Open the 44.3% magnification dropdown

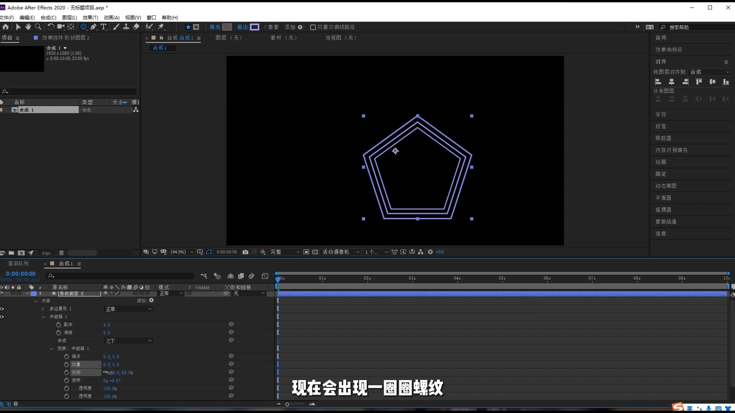click(182, 252)
